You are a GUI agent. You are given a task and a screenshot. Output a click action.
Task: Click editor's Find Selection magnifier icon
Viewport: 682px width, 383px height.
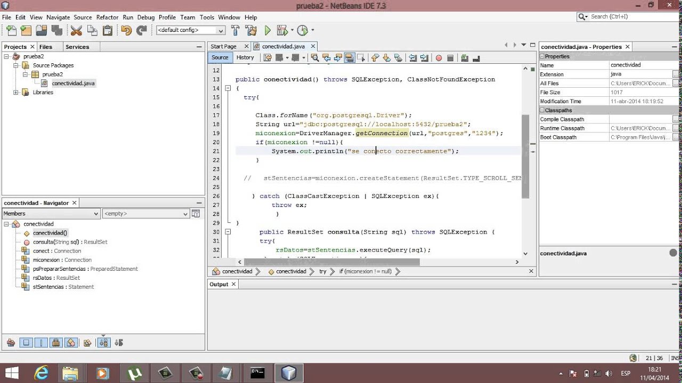click(314, 57)
